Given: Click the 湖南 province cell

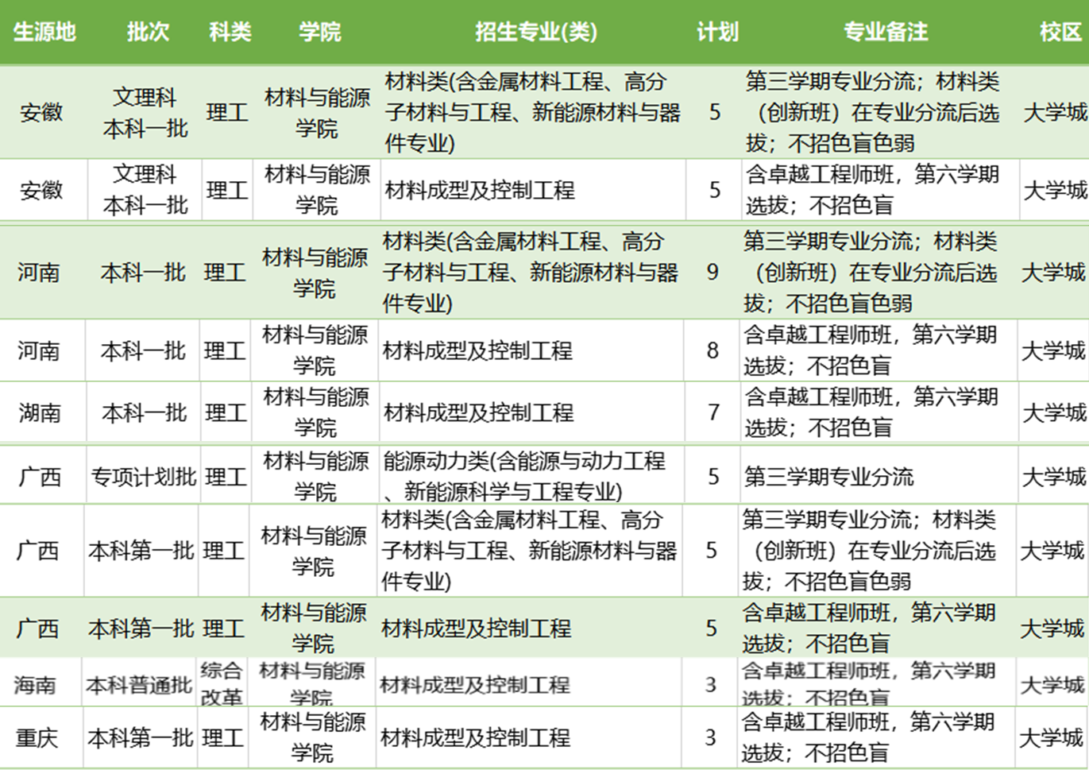Looking at the screenshot, I should tap(40, 412).
